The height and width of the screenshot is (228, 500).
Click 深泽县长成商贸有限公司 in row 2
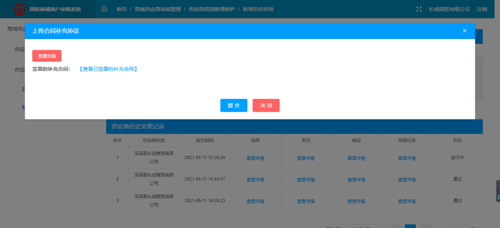[153, 179]
